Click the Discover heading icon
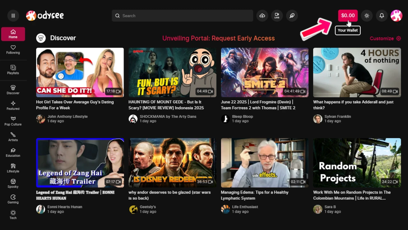Screen dimensions: 408x230 (40, 38)
